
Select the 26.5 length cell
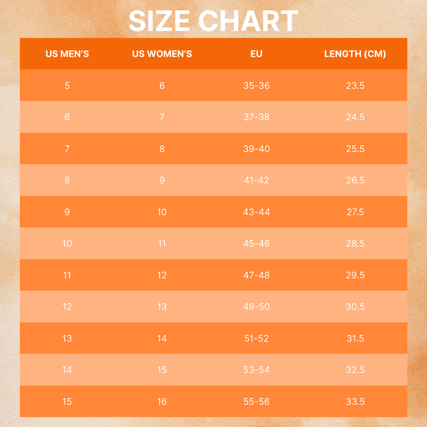(x=355, y=180)
